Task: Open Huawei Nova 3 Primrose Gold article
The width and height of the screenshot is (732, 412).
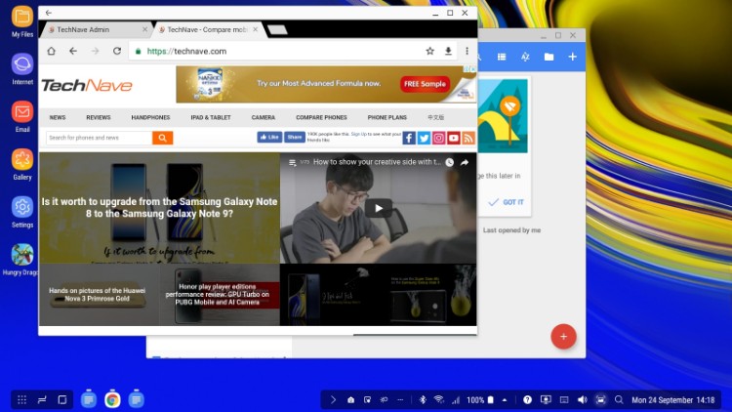Action: 99,294
